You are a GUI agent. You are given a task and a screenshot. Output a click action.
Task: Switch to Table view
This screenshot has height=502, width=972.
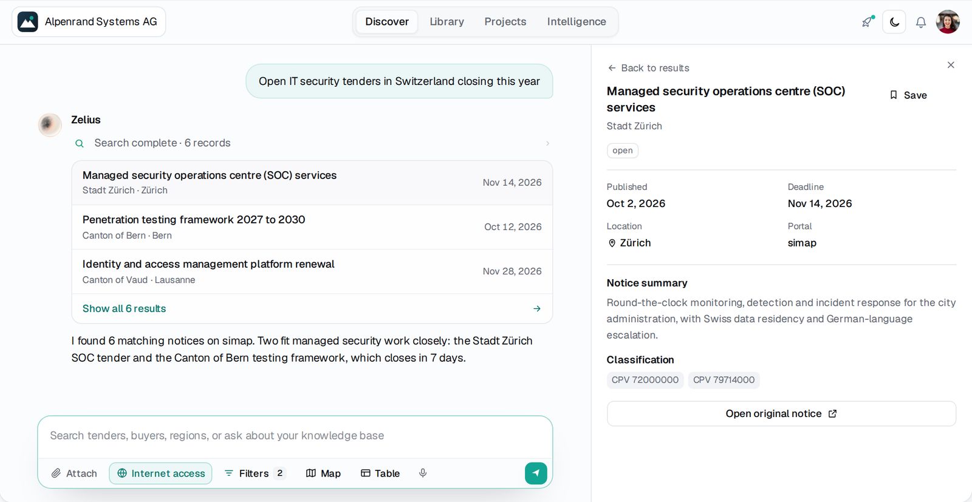(380, 473)
